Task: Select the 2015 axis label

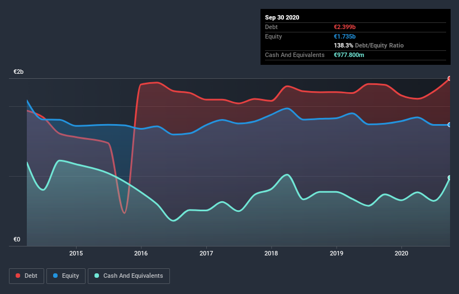Action: pyautogui.click(x=76, y=253)
